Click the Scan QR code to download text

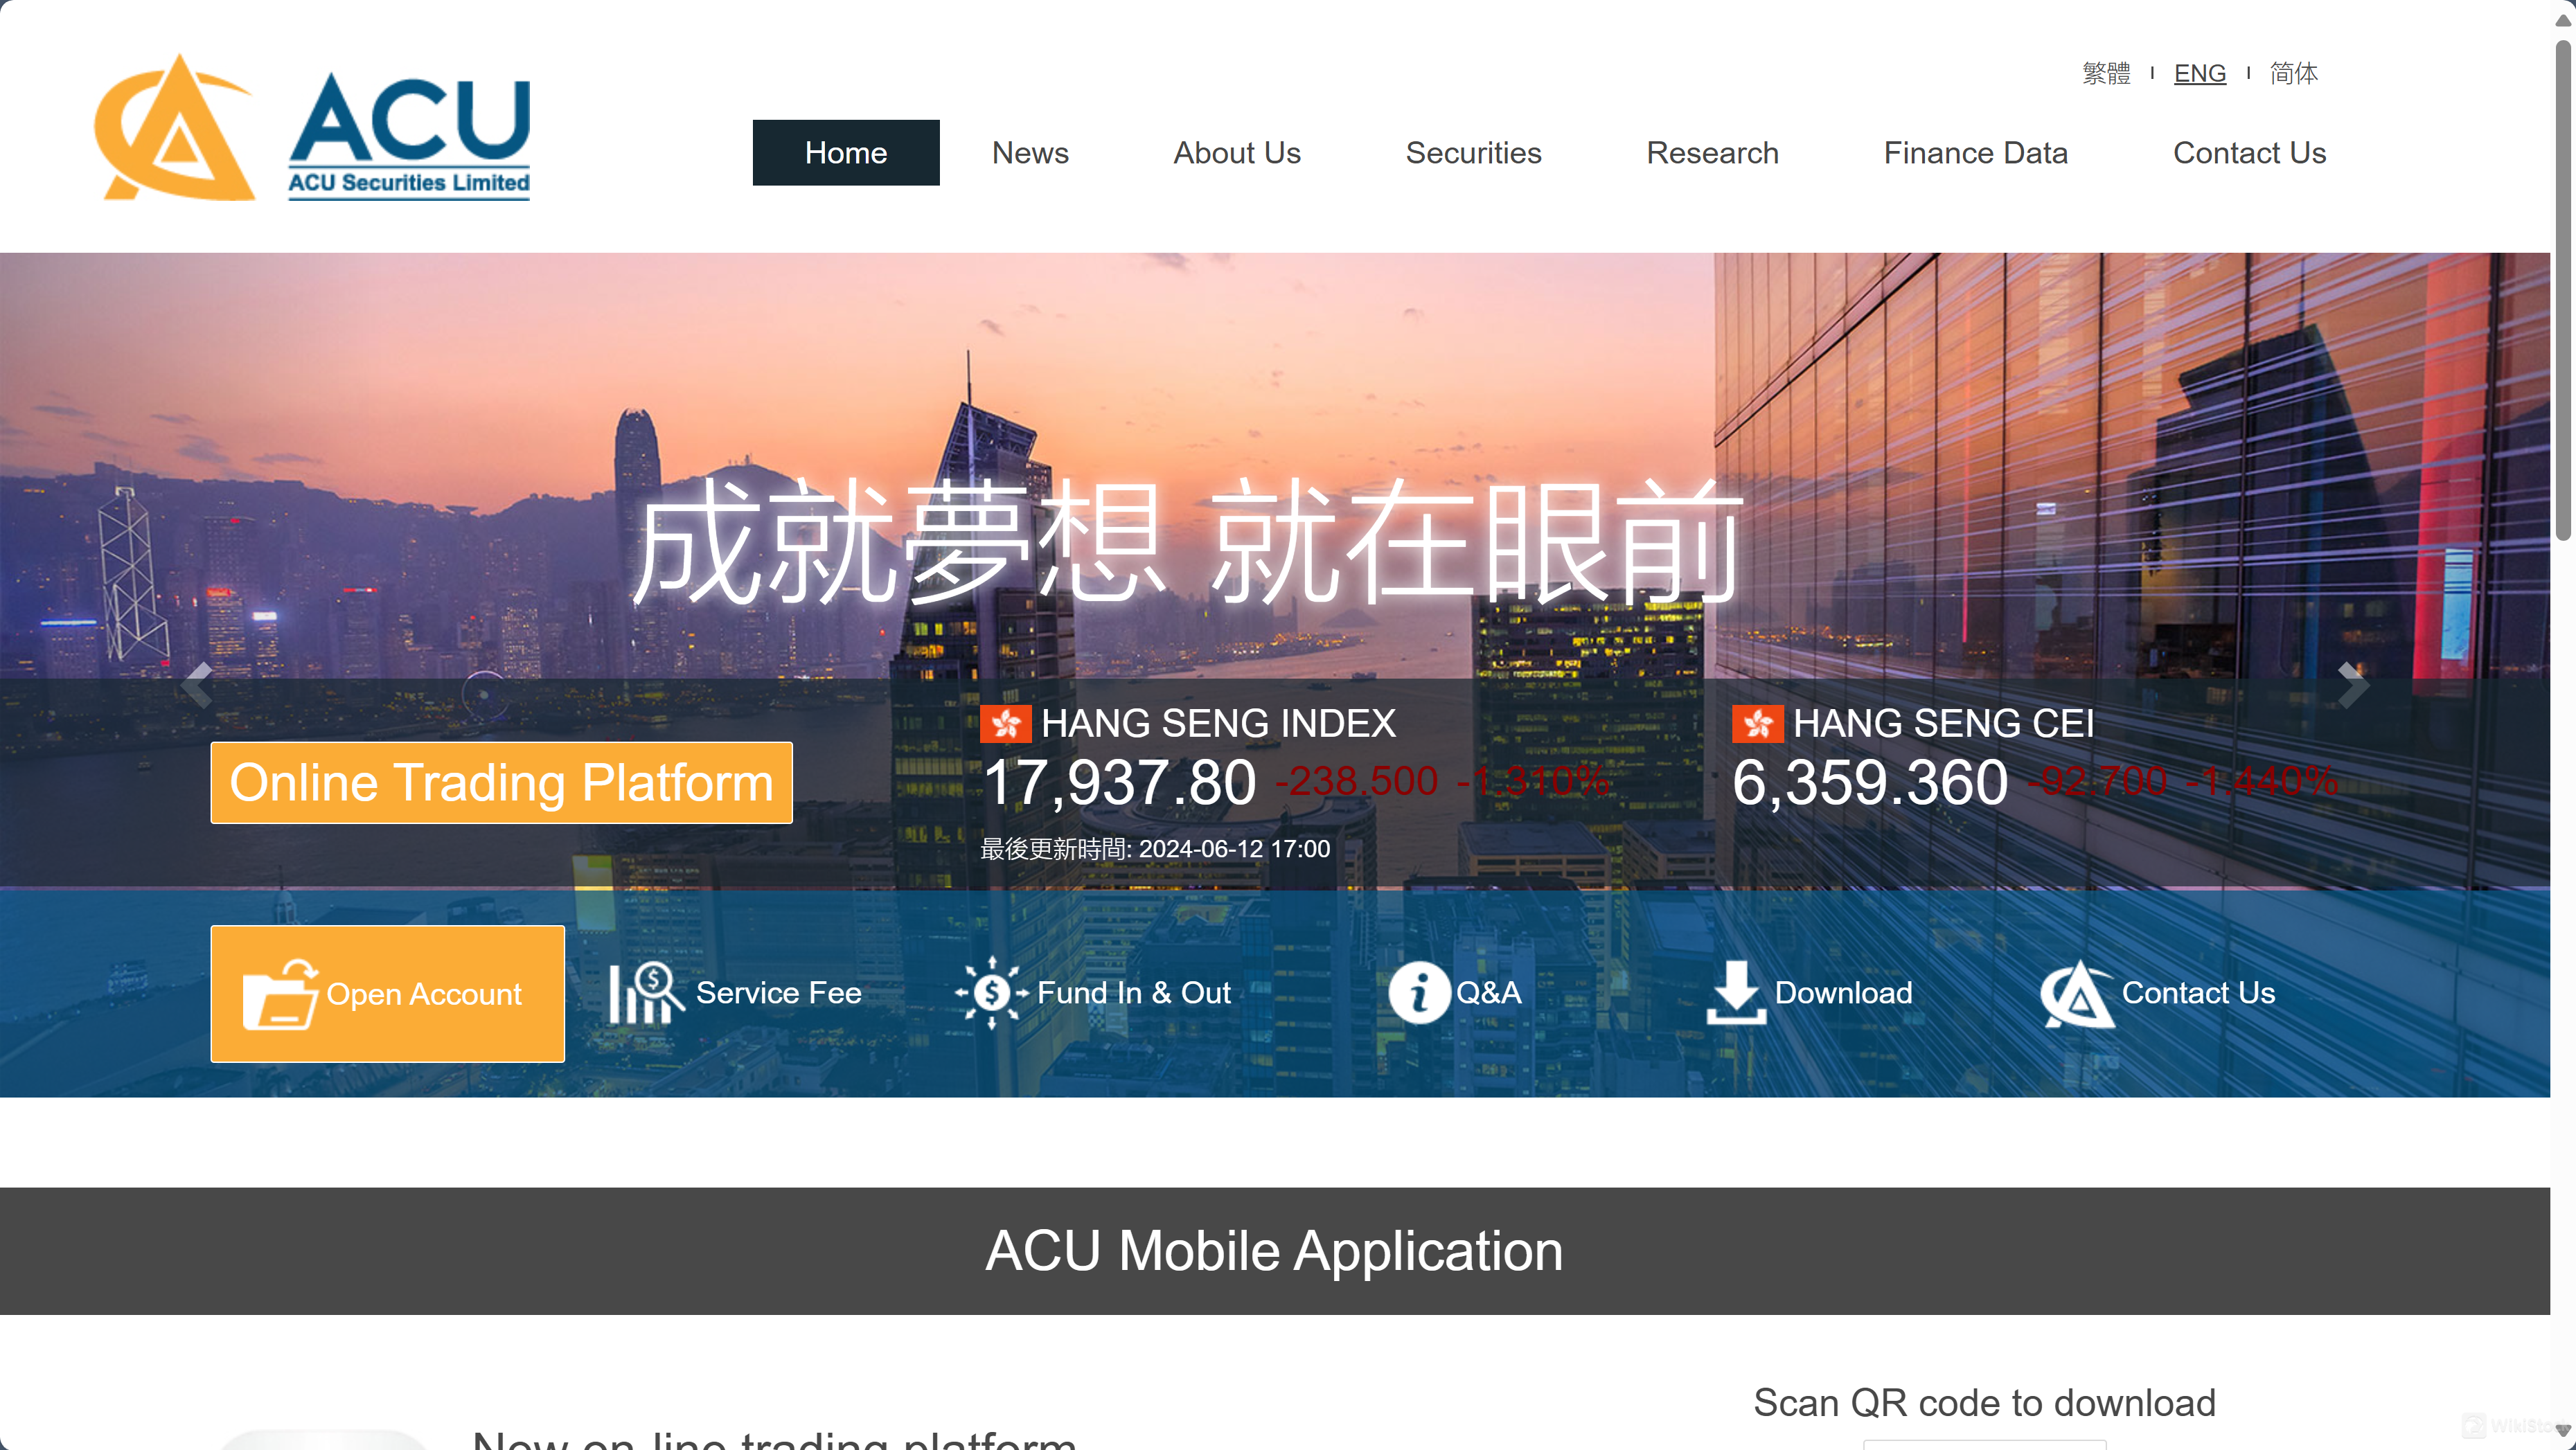[x=1984, y=1403]
